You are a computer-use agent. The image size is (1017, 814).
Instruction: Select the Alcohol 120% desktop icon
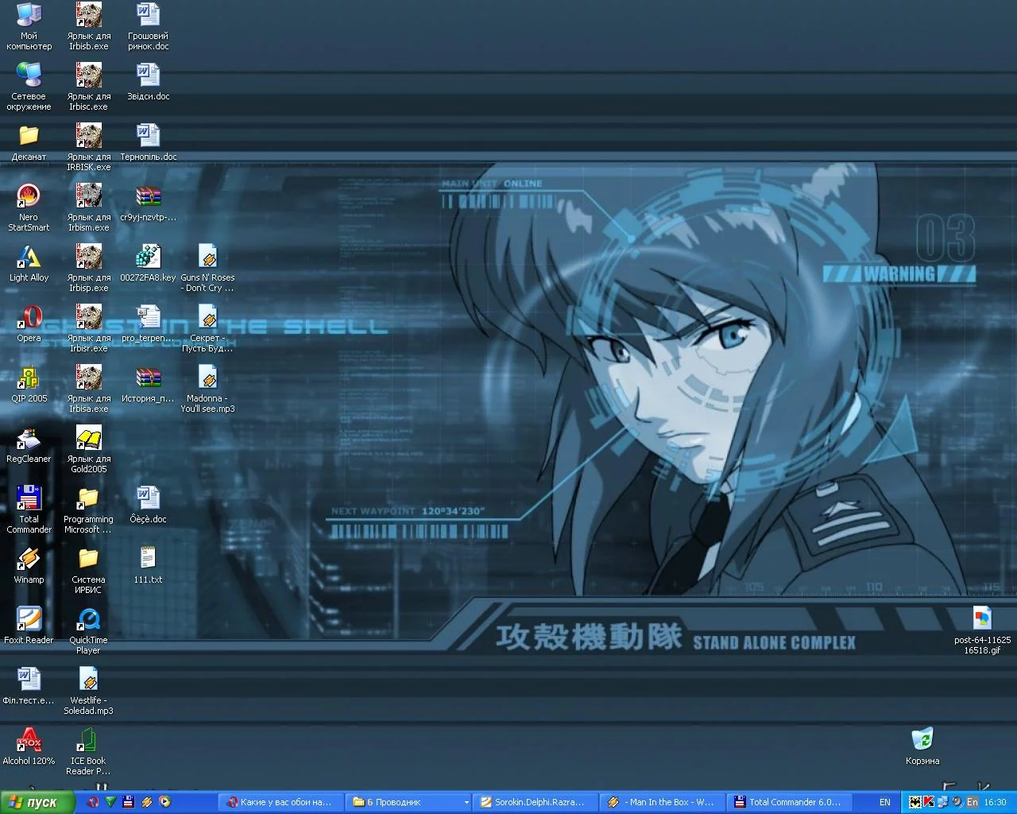[x=29, y=746]
